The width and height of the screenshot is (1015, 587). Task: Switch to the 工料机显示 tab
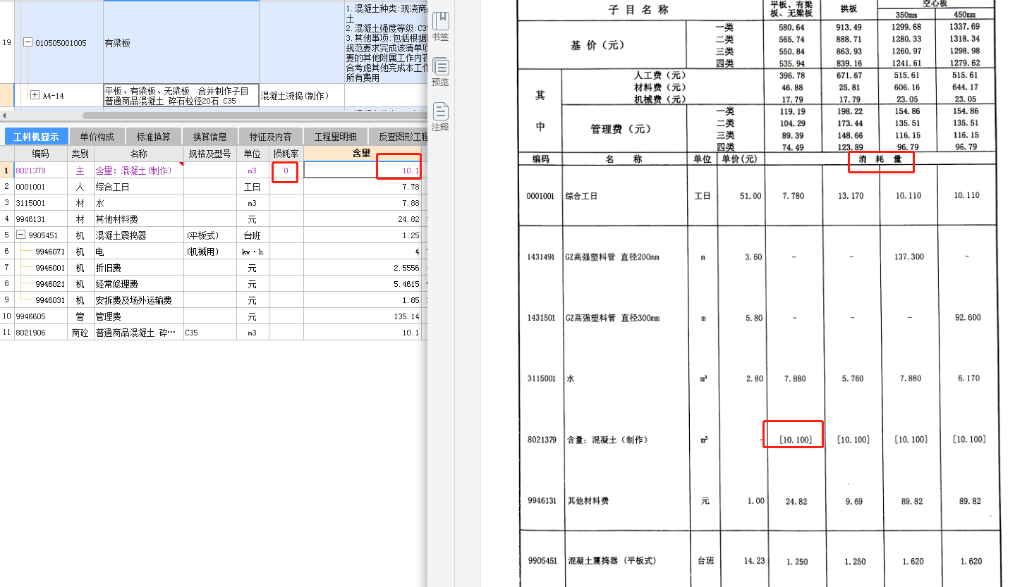pyautogui.click(x=36, y=137)
